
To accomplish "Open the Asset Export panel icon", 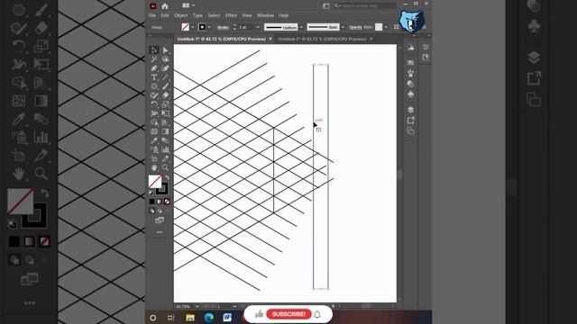I will pos(411,120).
